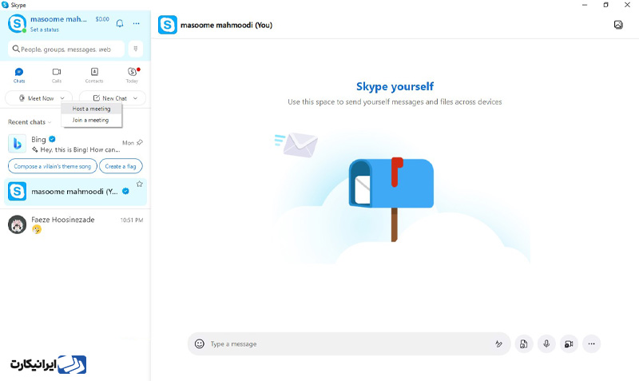This screenshot has height=381, width=639.
Task: Click the add files button
Action: coord(524,344)
